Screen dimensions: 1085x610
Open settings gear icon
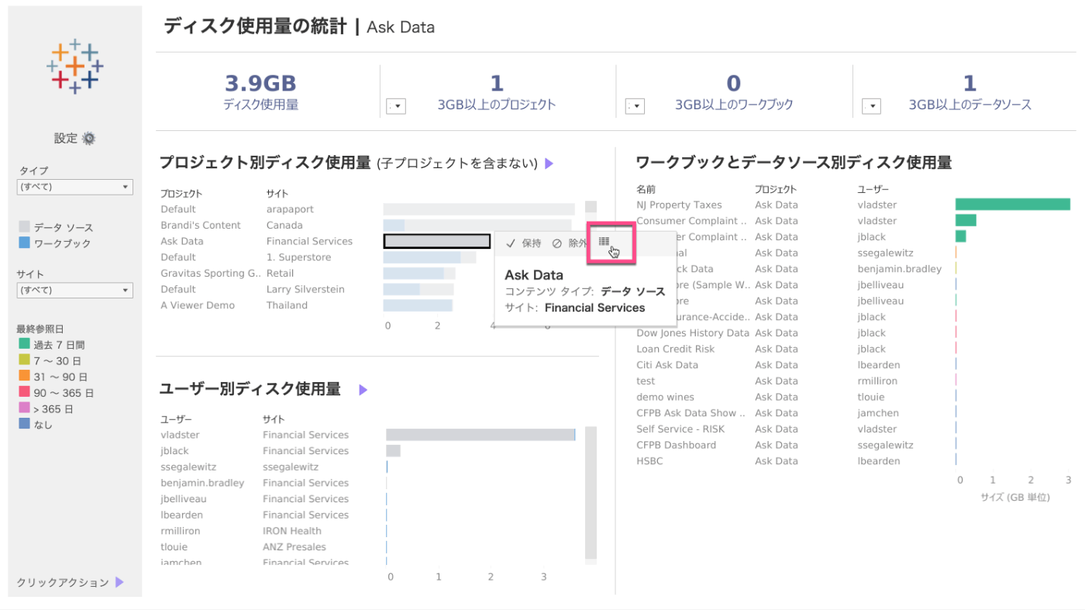(88, 139)
